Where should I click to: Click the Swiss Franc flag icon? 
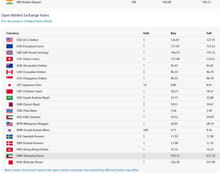tap(10, 59)
